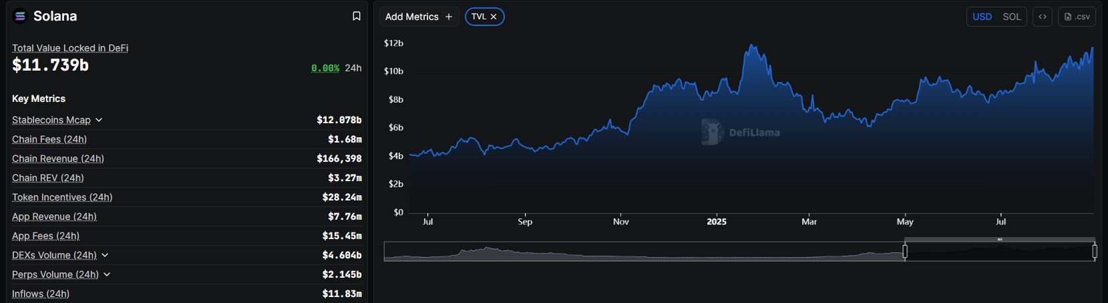The image size is (1108, 303).
Task: Click the right handle of the range slider
Action: (x=1095, y=251)
